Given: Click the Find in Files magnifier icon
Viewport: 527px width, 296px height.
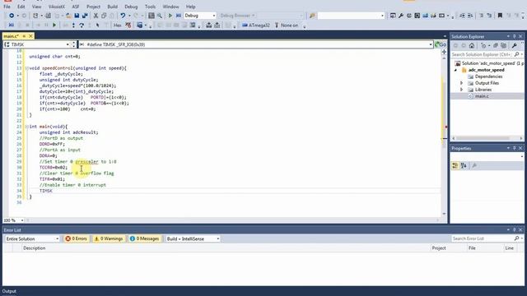Looking at the screenshot, I should [159, 16].
